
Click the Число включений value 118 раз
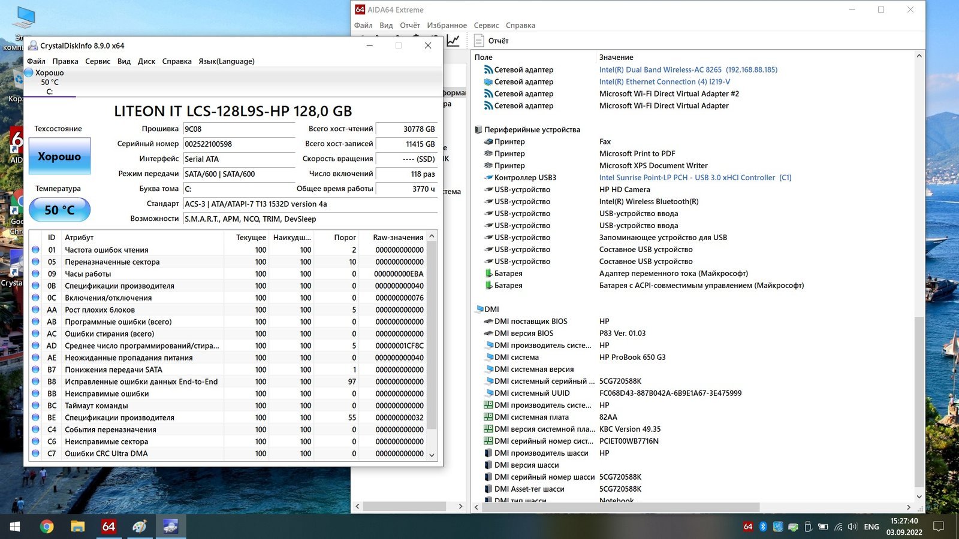[x=407, y=174]
